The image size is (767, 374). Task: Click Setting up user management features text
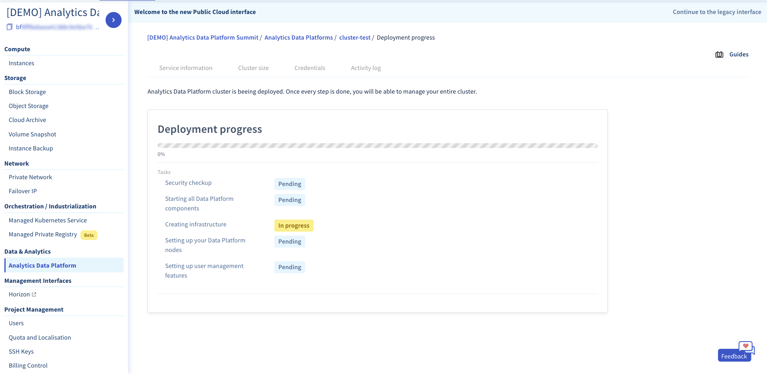[x=204, y=271]
